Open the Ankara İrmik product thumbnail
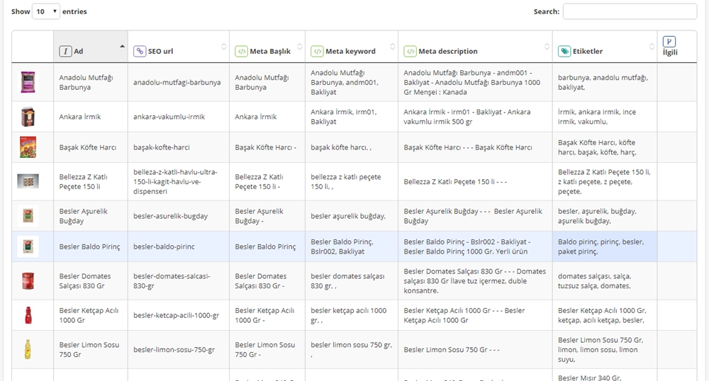The image size is (709, 381). click(28, 116)
